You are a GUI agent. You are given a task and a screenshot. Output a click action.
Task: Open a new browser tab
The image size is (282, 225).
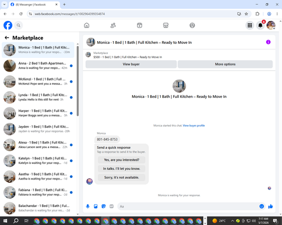pos(64,4)
